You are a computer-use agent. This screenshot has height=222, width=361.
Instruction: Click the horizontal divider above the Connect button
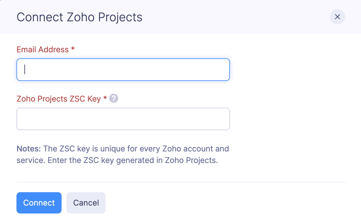pos(181,182)
